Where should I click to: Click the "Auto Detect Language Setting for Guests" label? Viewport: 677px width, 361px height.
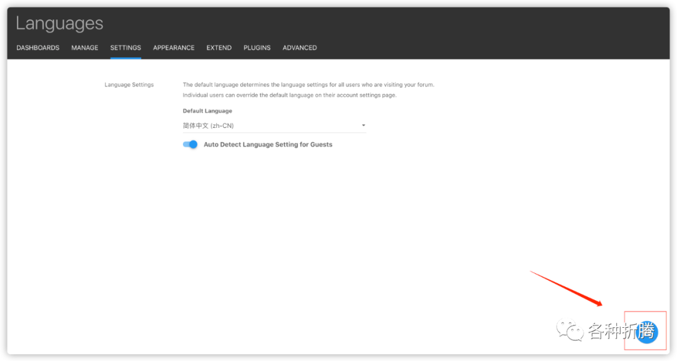(268, 145)
